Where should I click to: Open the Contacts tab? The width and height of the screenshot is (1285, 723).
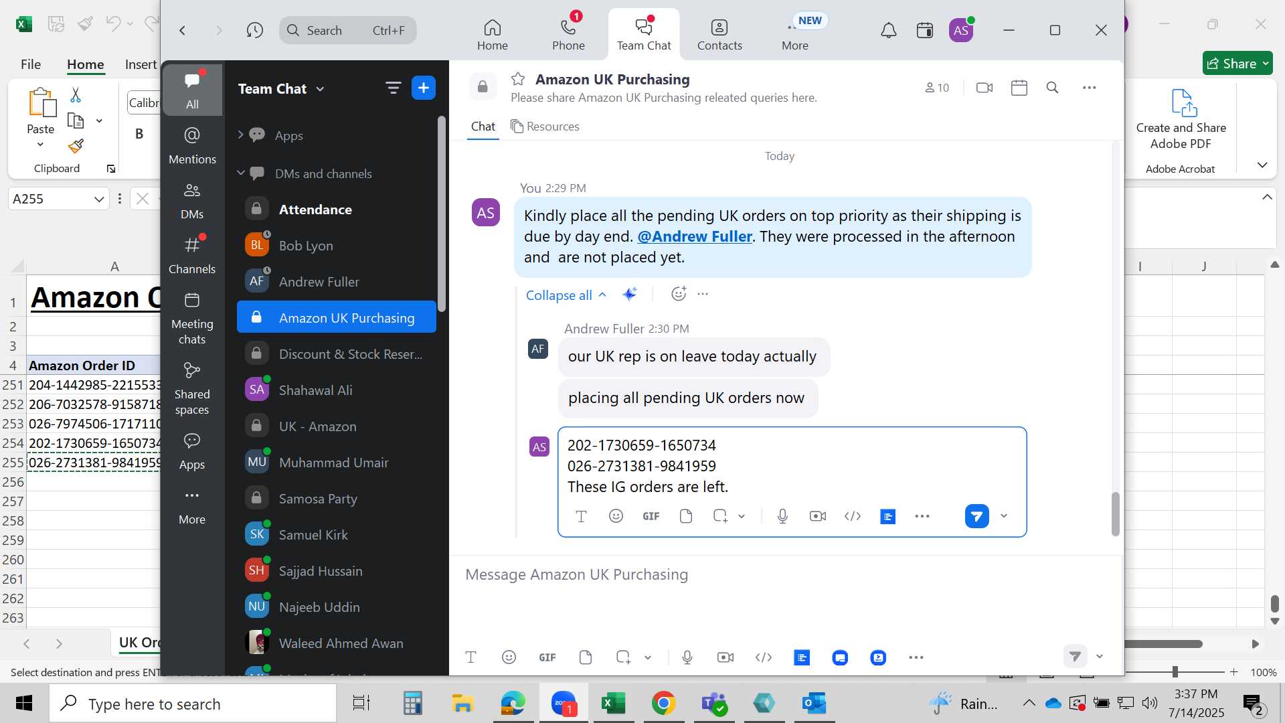tap(719, 34)
